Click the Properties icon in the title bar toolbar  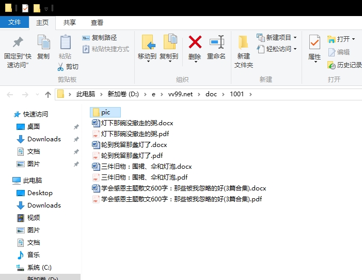[25, 8]
